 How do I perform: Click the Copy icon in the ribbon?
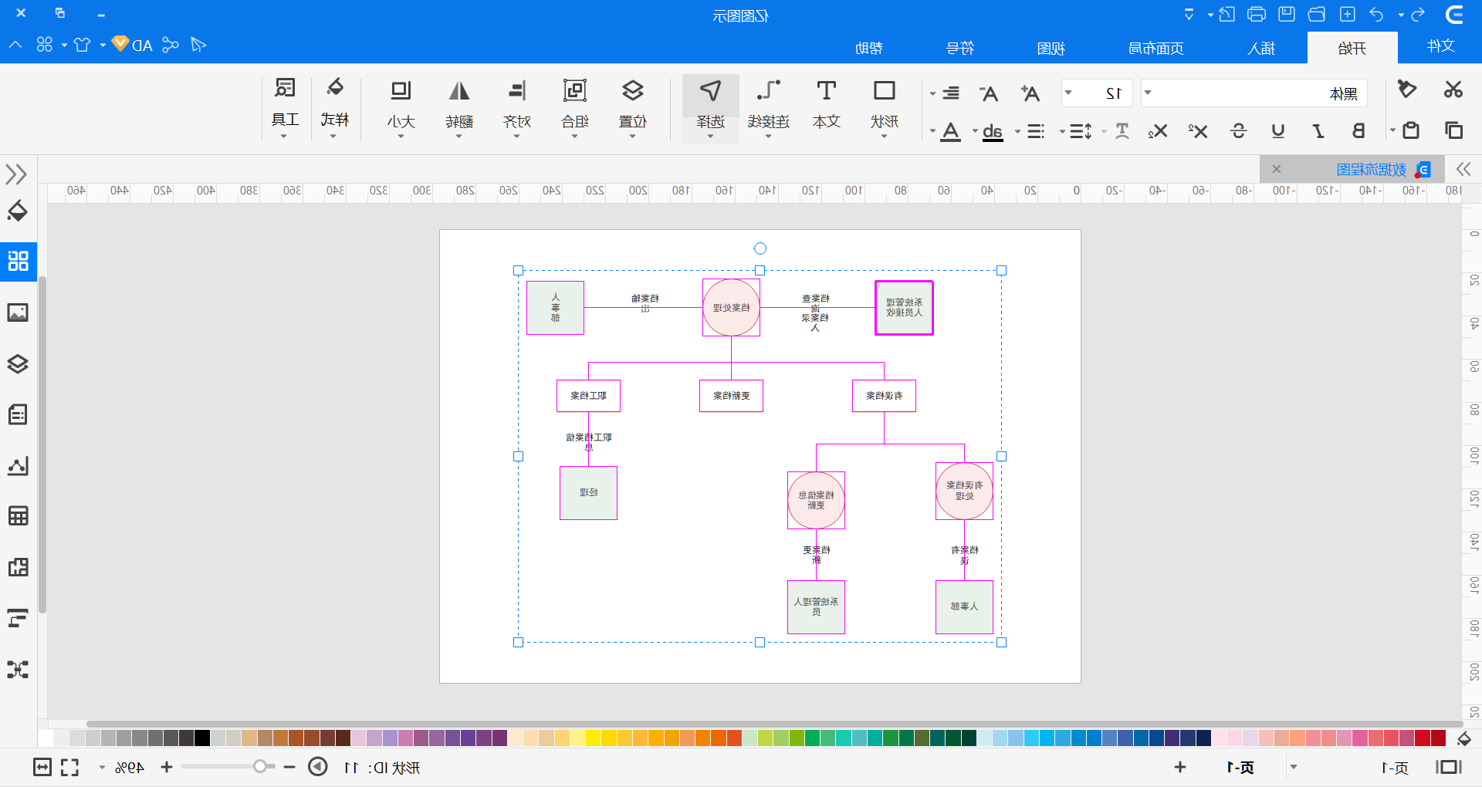1453,130
